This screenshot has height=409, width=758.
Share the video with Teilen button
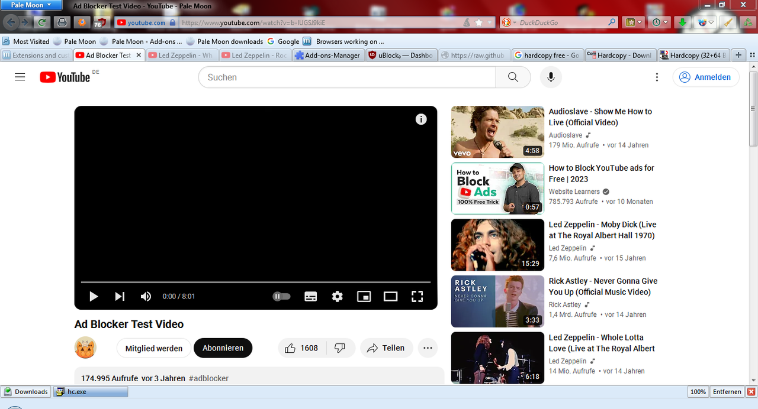coord(386,348)
